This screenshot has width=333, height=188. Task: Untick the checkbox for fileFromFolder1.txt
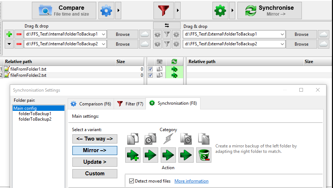[150, 69]
